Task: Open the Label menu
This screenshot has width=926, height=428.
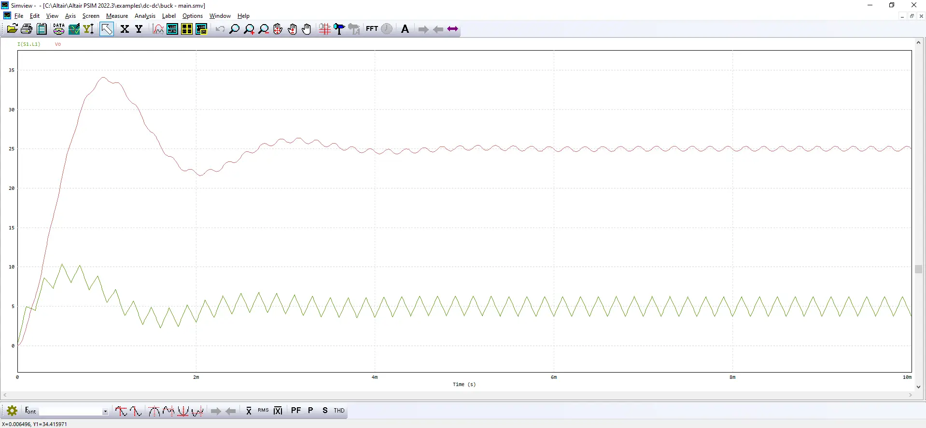Action: tap(169, 16)
